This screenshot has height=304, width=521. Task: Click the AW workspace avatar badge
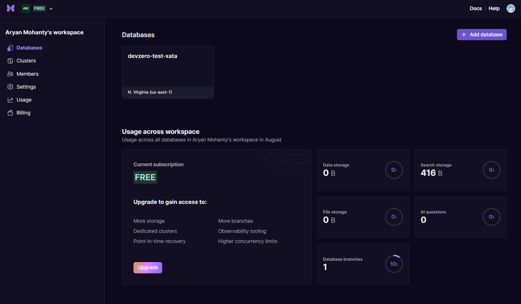point(26,8)
